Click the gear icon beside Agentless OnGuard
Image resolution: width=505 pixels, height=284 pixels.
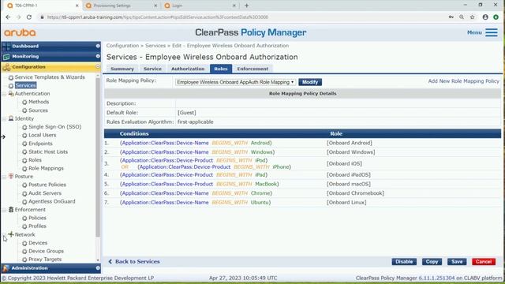click(x=24, y=202)
